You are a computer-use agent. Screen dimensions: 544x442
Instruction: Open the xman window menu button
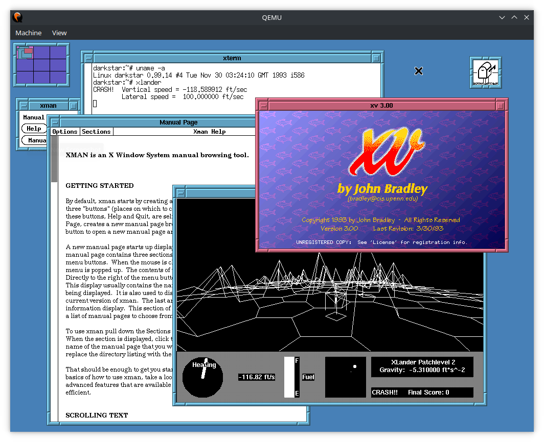pos(24,106)
